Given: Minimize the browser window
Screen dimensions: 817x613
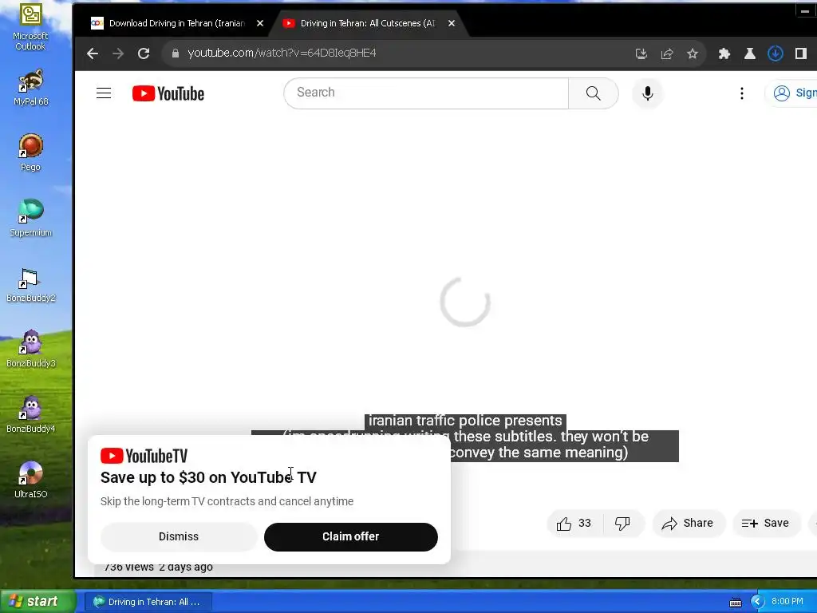Looking at the screenshot, I should (x=805, y=11).
